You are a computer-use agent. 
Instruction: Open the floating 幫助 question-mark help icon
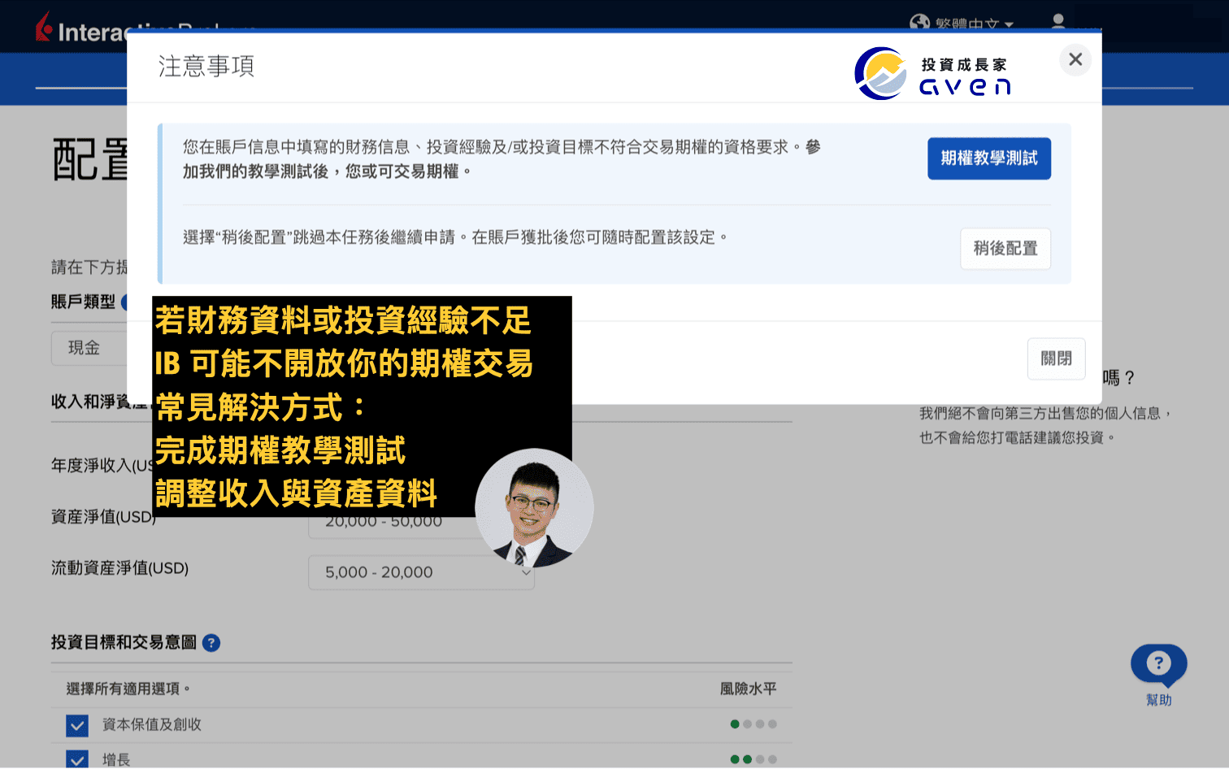click(x=1158, y=664)
